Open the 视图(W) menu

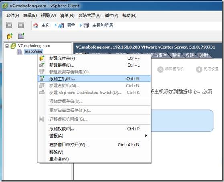pos(48,15)
